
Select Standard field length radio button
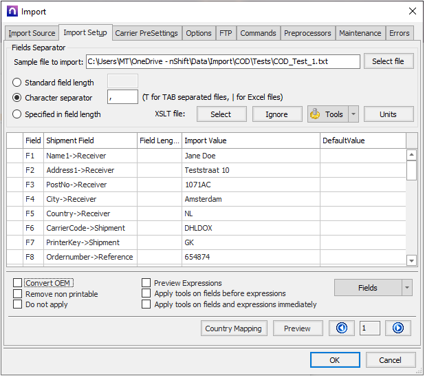18,83
